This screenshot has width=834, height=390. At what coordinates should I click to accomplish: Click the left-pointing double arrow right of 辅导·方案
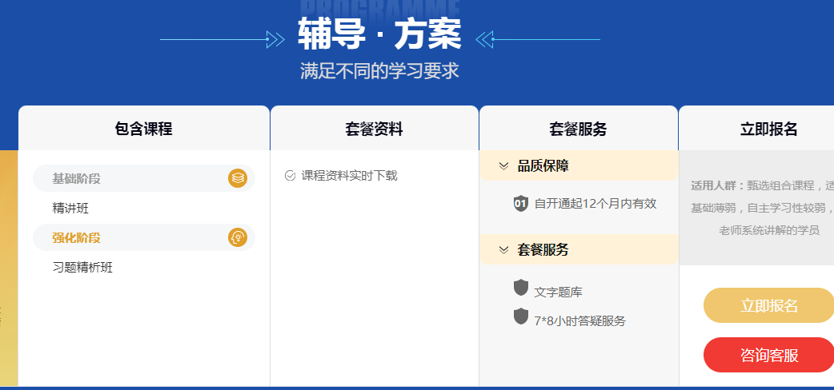click(x=485, y=39)
